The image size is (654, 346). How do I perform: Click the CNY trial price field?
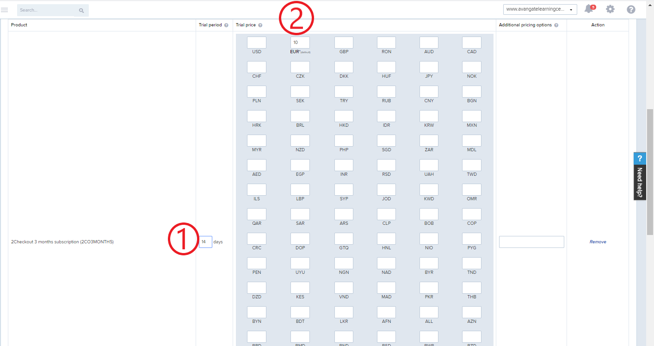(x=429, y=92)
